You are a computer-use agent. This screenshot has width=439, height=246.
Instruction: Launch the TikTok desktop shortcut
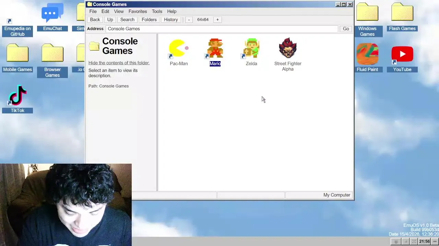pos(17,99)
